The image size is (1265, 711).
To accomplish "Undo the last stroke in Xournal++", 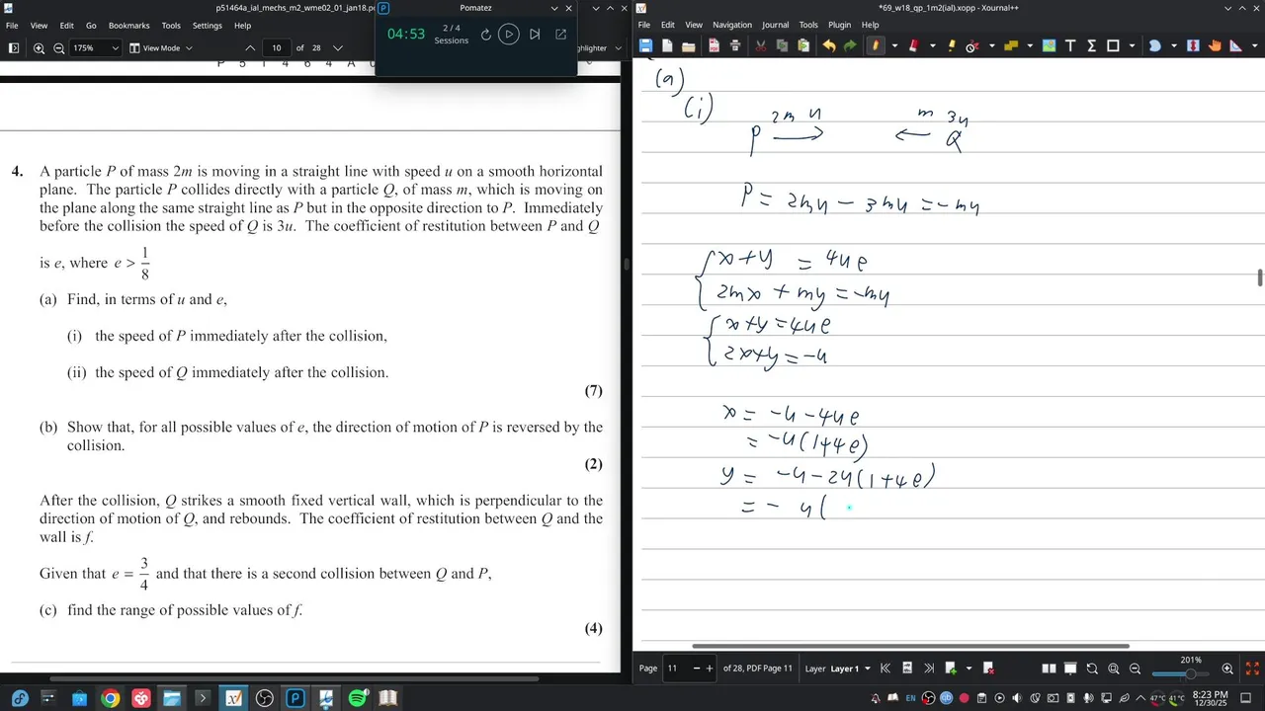I will [829, 45].
